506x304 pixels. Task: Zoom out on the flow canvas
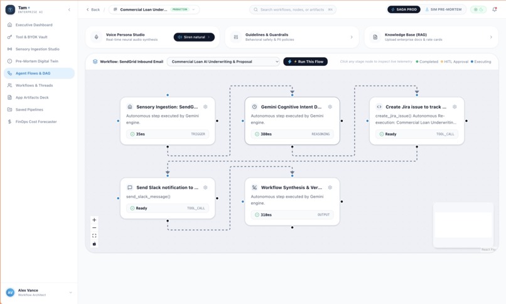94,228
